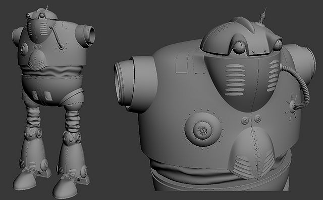The height and width of the screenshot is (200, 323).
Task: Select the wrinkled cloth waist on full-body robot
Action: [51, 71]
